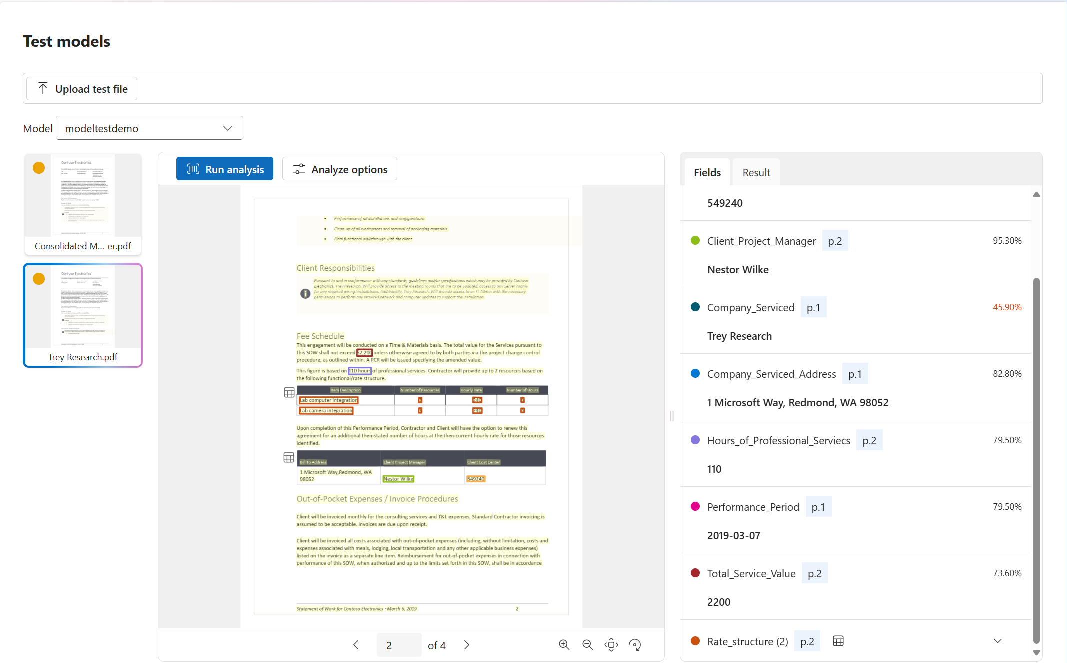Click the upload test file icon
The height and width of the screenshot is (663, 1067).
coord(43,89)
